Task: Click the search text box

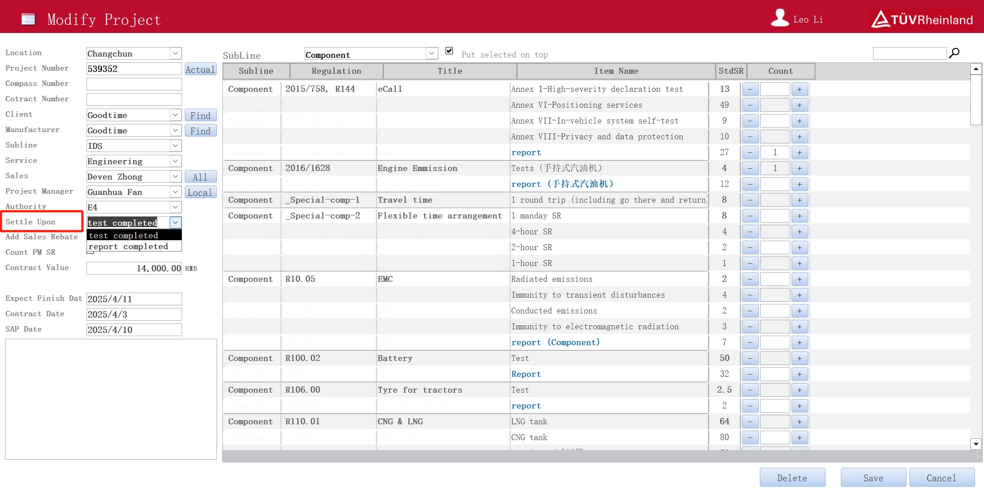Action: (x=909, y=53)
